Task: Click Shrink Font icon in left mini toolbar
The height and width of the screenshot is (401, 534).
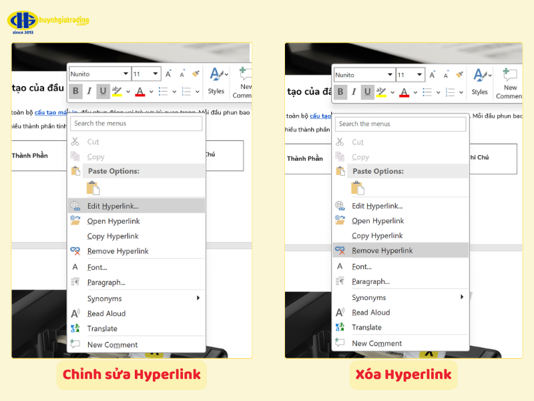Action: coord(182,74)
